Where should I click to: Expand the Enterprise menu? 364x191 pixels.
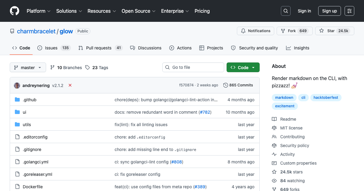coord(175,11)
